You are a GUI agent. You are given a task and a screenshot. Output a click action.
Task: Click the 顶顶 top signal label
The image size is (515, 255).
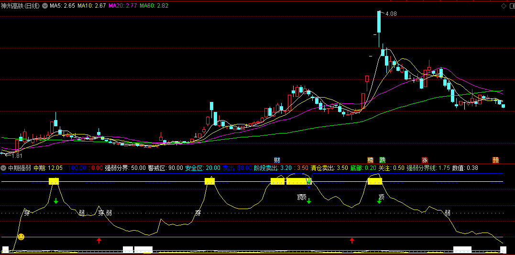302,198
